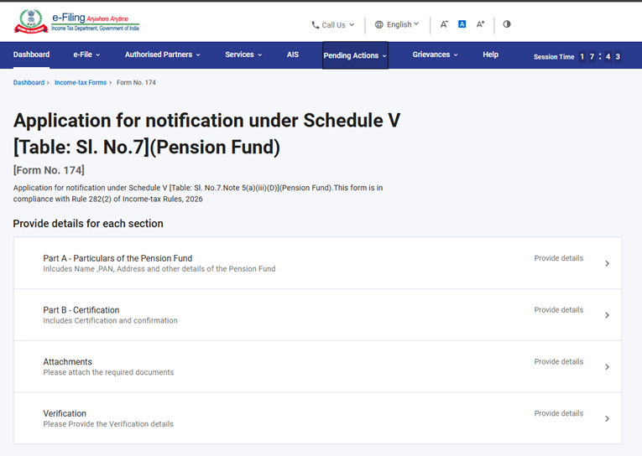The height and width of the screenshot is (456, 642).
Task: Click Income-tax Forms breadcrumb link
Action: 81,83
